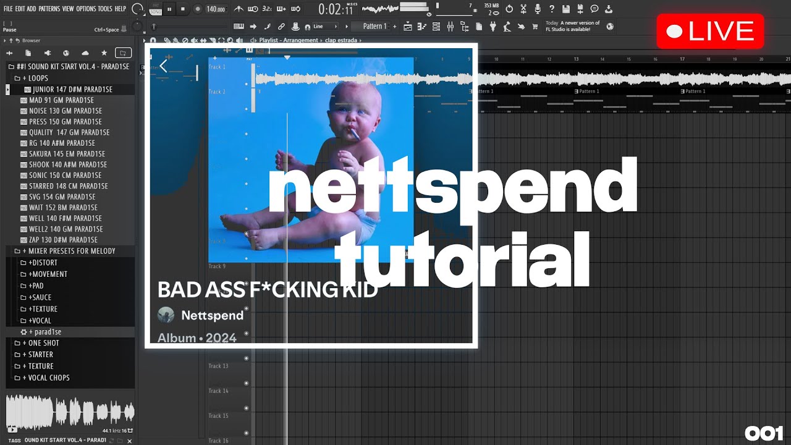Open plugin picker plug icon
Screen dimensions: 791x445
pos(493,26)
